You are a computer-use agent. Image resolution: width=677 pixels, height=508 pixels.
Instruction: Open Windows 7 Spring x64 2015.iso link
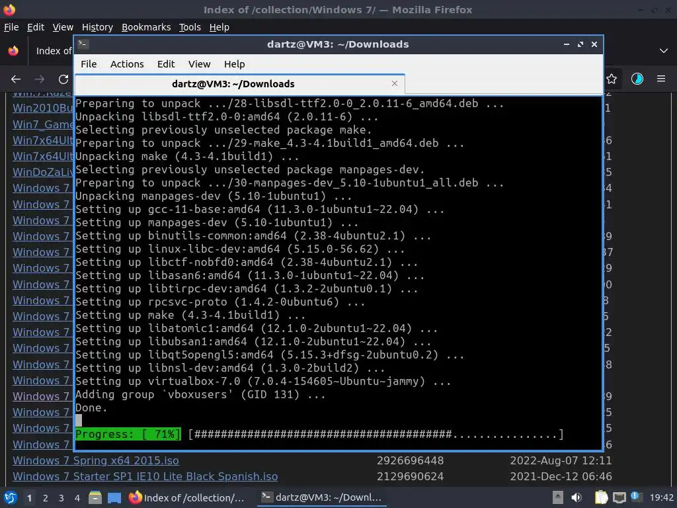coord(95,460)
